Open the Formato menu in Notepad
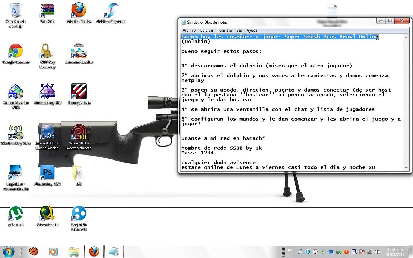 click(225, 30)
